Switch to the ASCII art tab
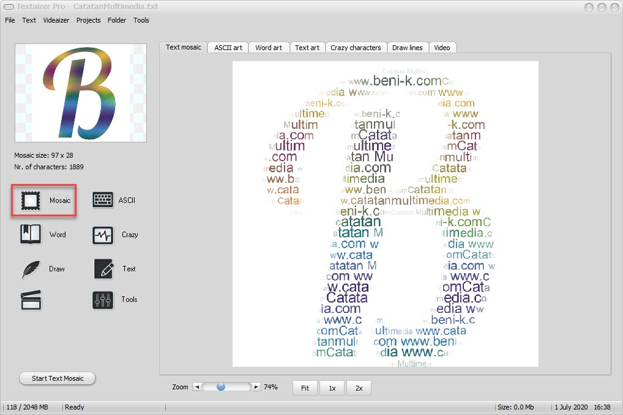The width and height of the screenshot is (623, 415). [228, 48]
